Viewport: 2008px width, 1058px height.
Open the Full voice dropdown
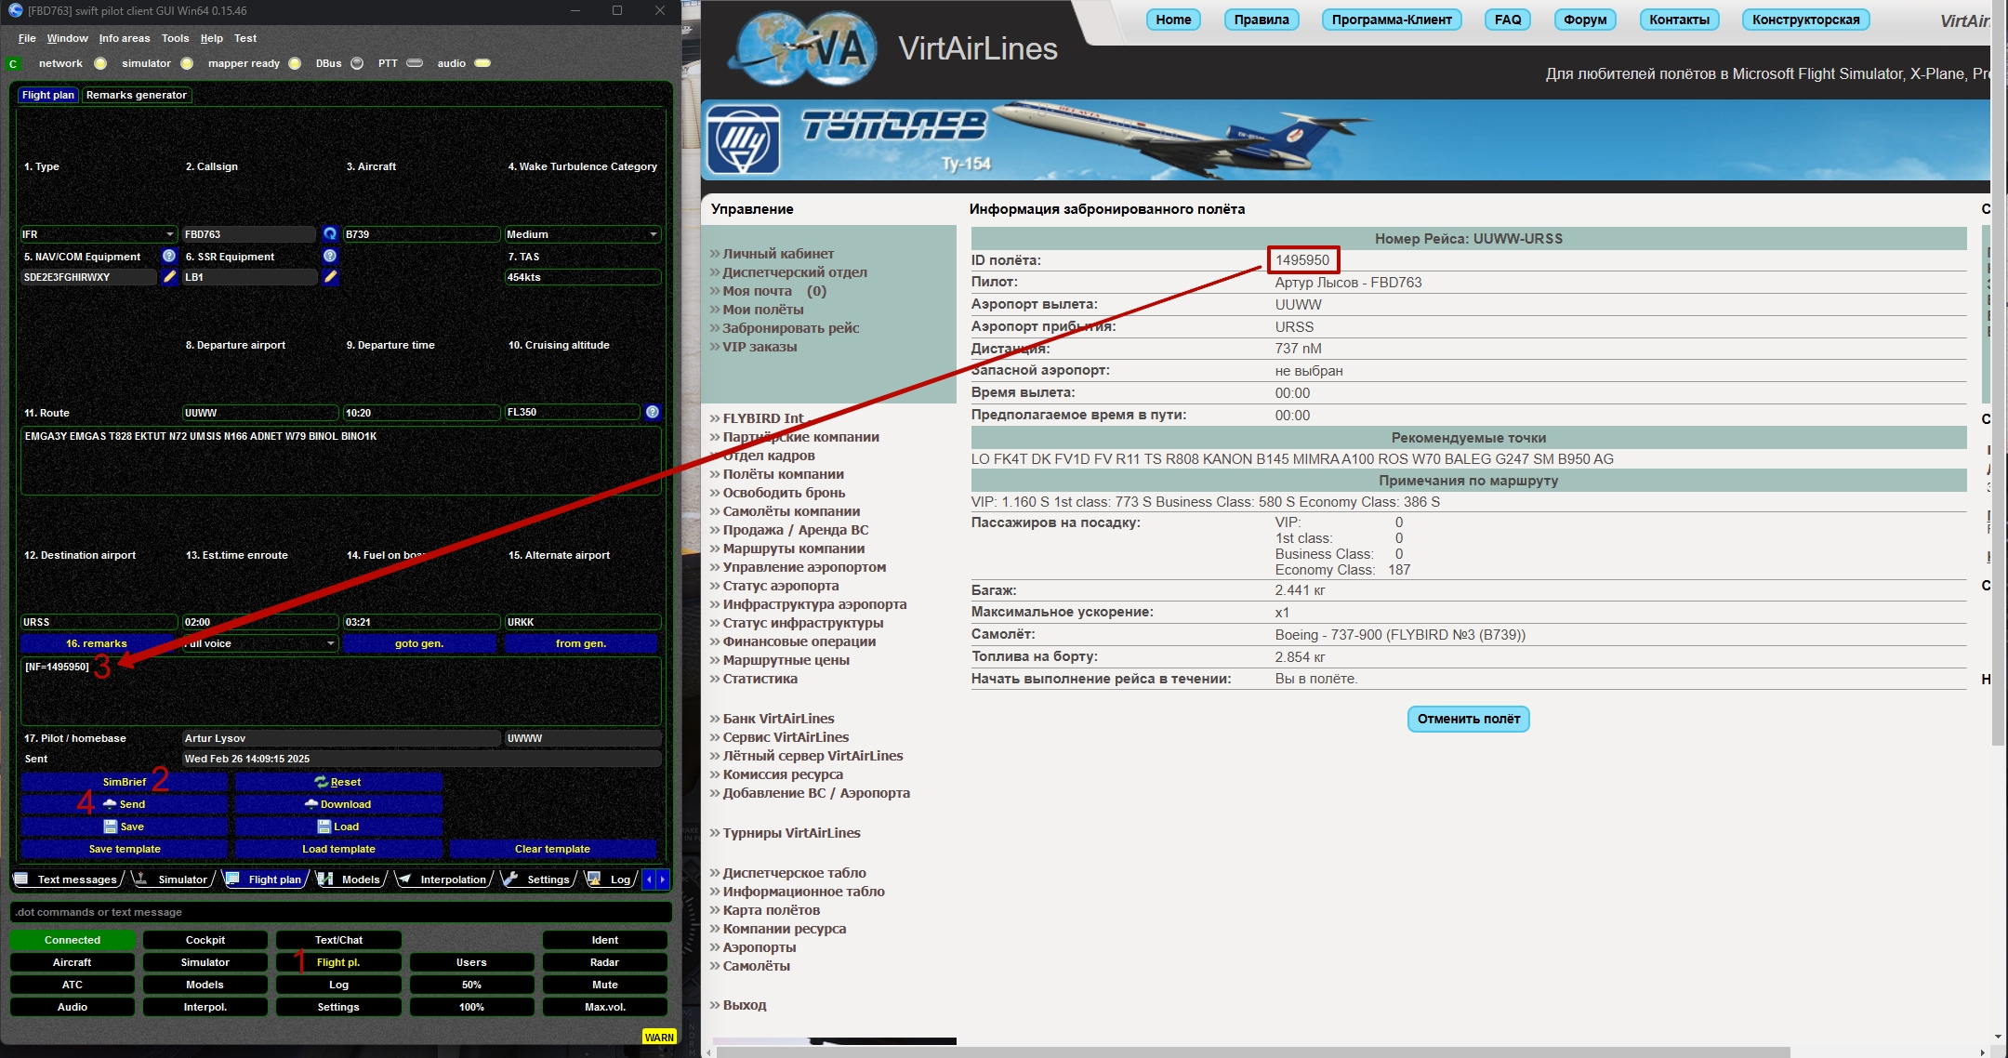259,643
